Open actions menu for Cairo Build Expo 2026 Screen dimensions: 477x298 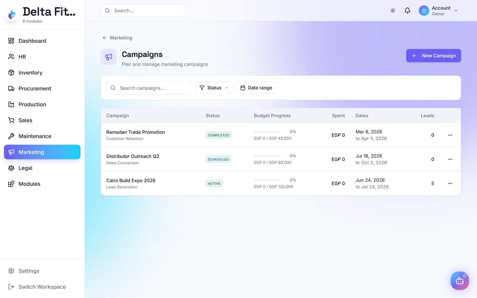click(x=450, y=183)
